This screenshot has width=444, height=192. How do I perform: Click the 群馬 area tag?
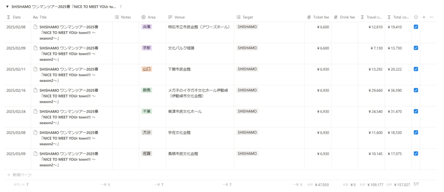(x=147, y=90)
